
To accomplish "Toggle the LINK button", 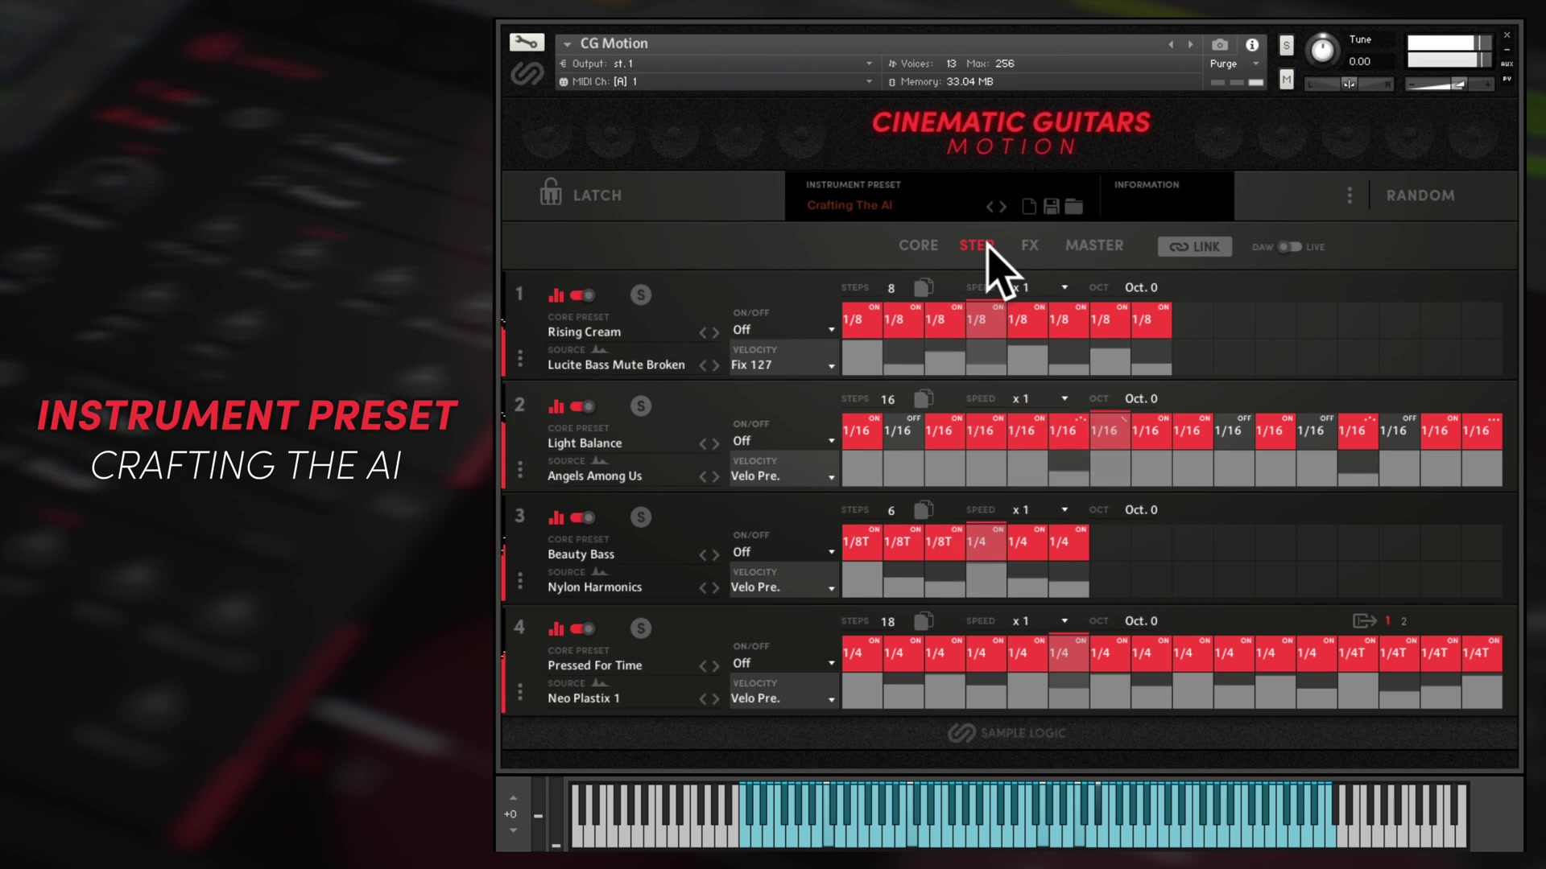I will pyautogui.click(x=1195, y=247).
